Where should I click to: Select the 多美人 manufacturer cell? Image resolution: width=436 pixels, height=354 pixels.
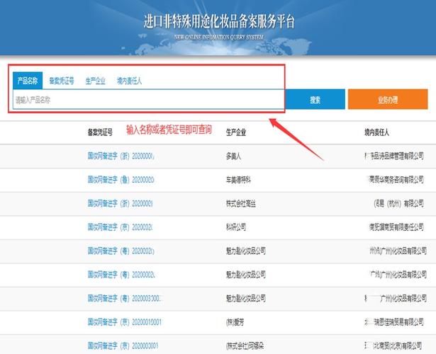pyautogui.click(x=235, y=156)
